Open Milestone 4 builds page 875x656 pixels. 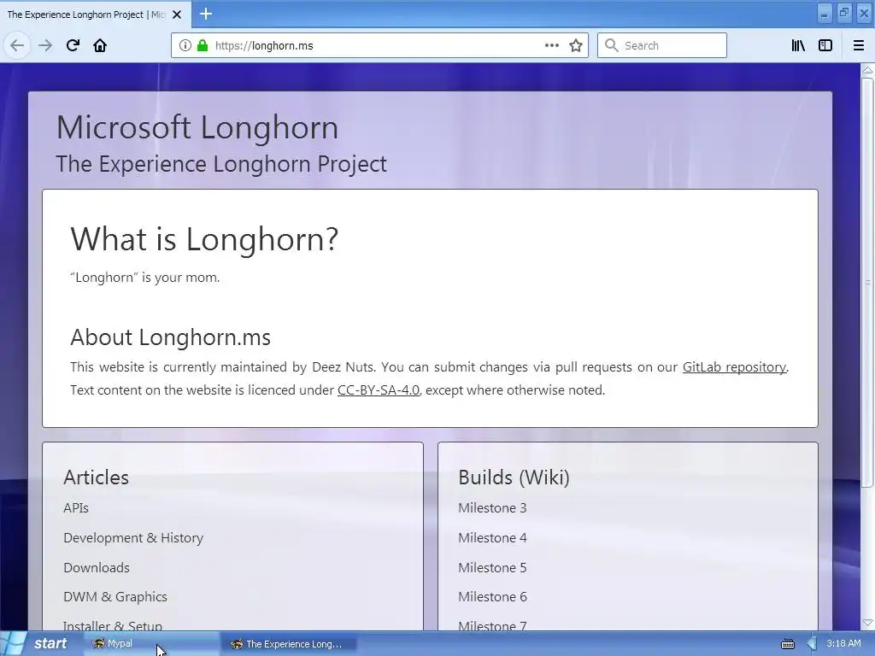492,538
